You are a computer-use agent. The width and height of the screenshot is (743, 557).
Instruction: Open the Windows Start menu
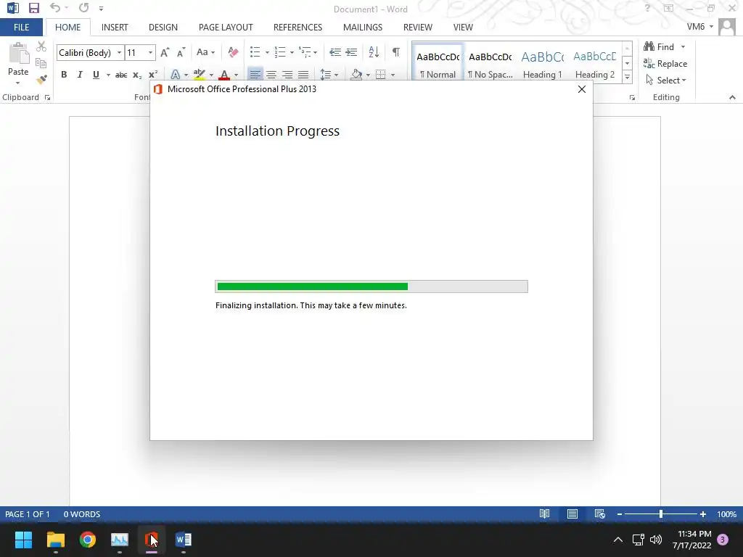(x=23, y=540)
